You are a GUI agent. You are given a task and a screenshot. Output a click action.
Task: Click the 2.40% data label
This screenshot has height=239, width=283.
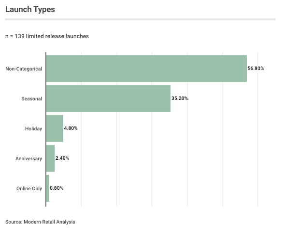(62, 158)
